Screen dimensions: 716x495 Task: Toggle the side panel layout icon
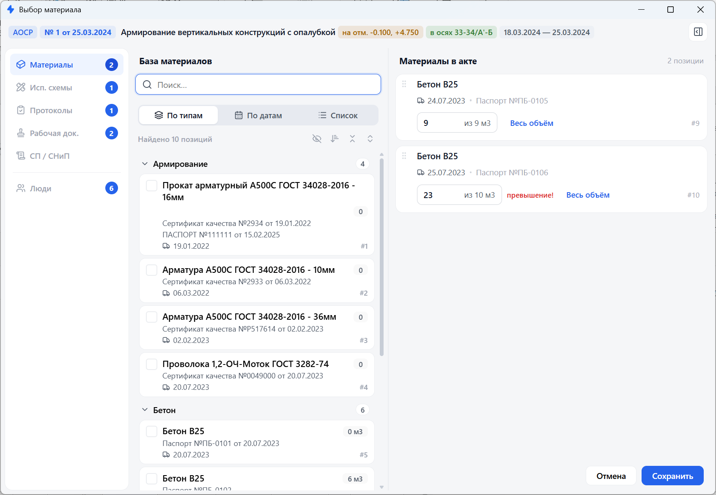pyautogui.click(x=698, y=32)
